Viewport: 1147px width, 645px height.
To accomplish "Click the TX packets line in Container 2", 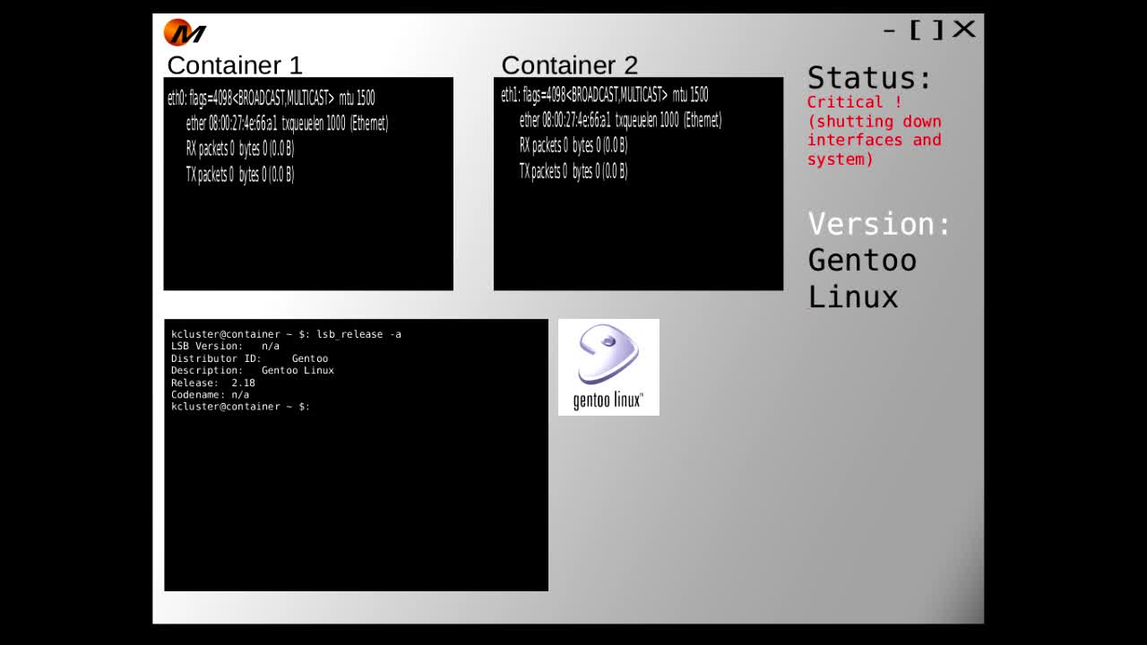I will (x=573, y=171).
